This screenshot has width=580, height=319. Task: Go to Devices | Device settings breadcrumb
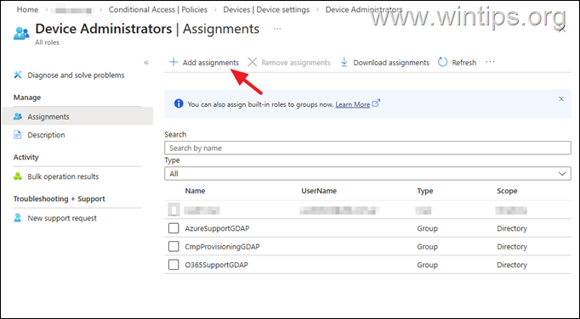[x=266, y=9]
